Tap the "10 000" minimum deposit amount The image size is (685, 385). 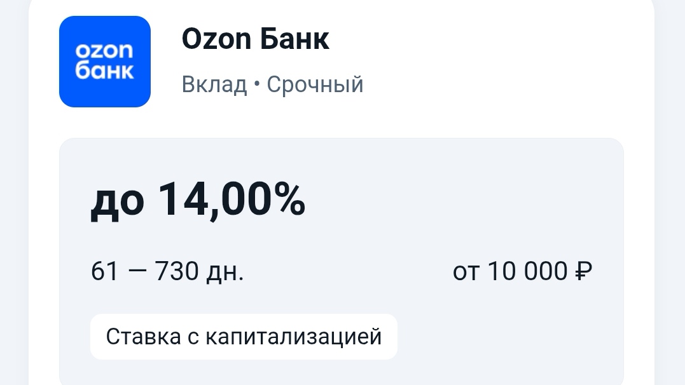tap(527, 272)
